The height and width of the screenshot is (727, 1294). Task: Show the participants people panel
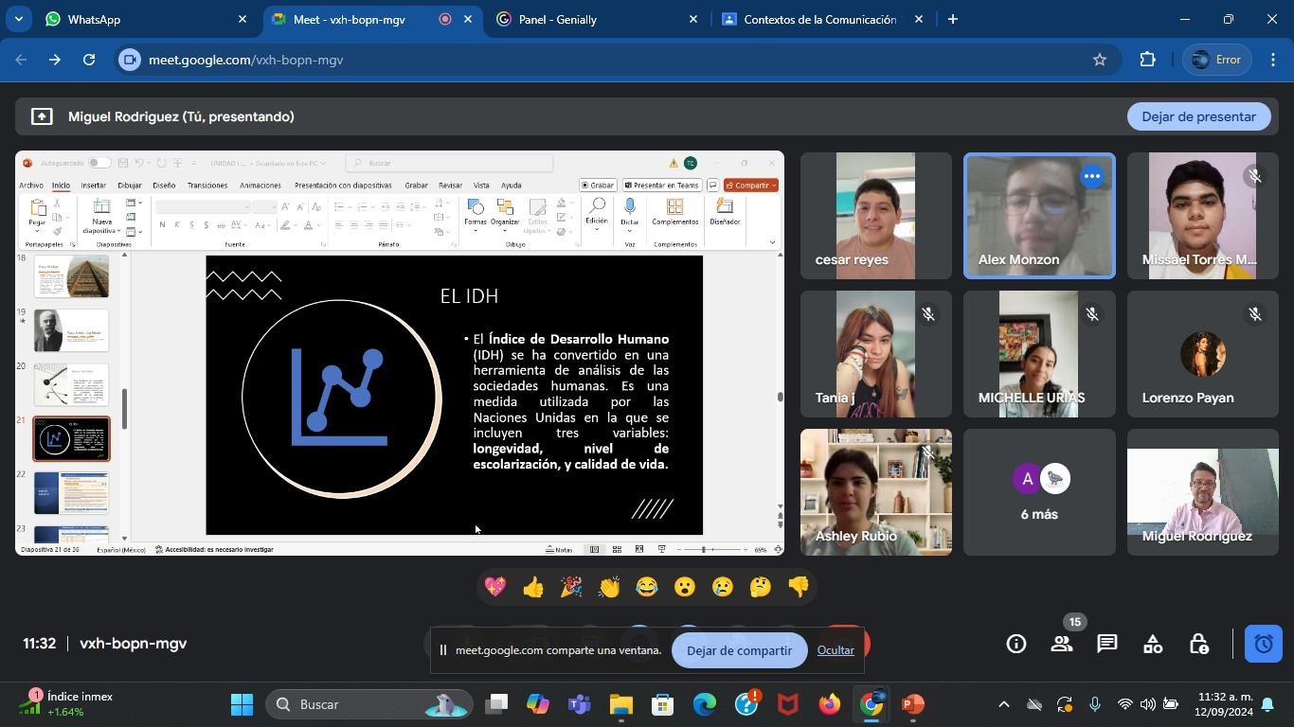(1062, 644)
